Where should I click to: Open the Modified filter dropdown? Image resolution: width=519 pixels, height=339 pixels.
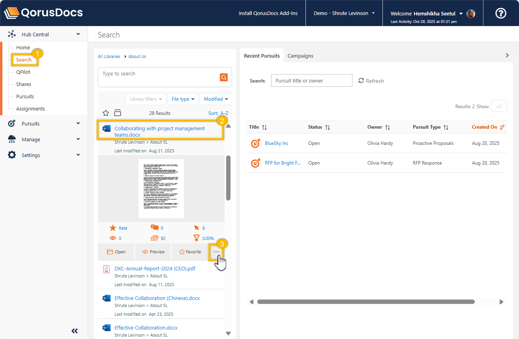tap(215, 99)
